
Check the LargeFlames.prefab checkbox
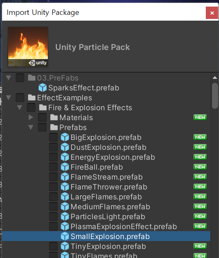[54, 197]
